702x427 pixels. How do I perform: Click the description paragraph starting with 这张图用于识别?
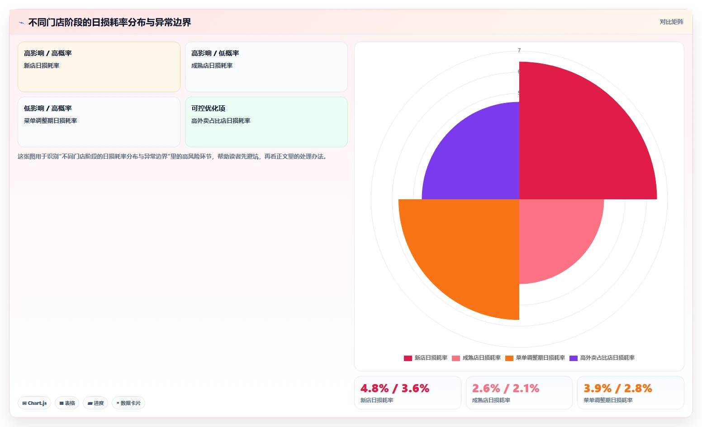coord(172,156)
